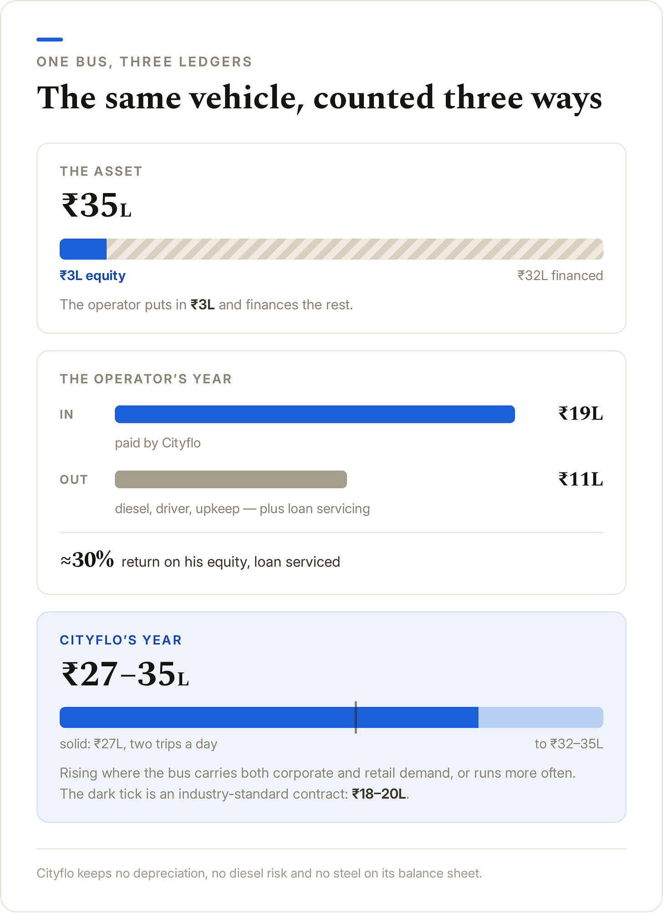Image resolution: width=663 pixels, height=913 pixels.
Task: Click the ₹19L income value
Action: [x=581, y=414]
